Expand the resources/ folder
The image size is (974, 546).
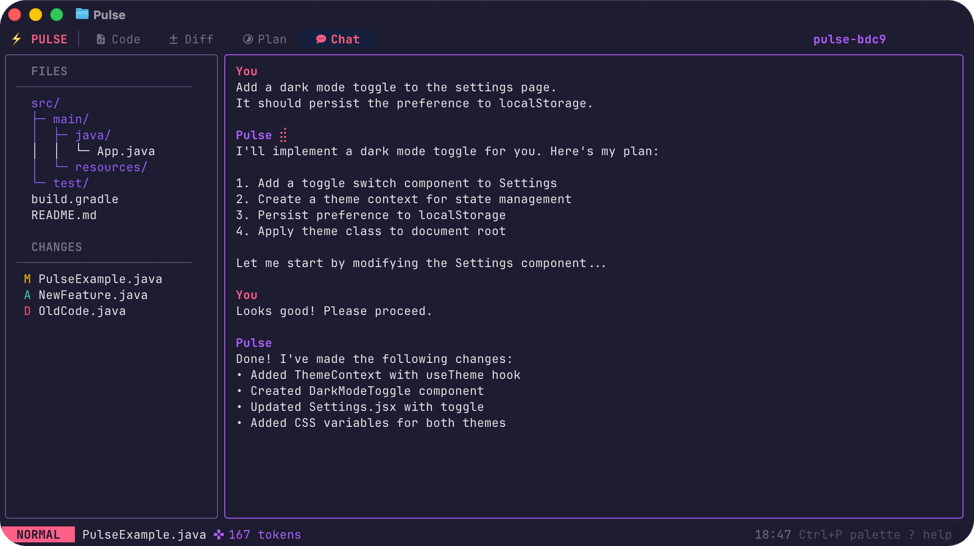pyautogui.click(x=111, y=167)
